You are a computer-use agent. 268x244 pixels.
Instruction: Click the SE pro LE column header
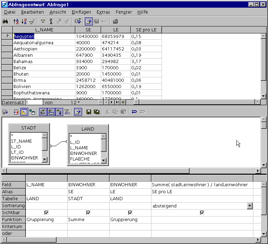[x=146, y=30]
